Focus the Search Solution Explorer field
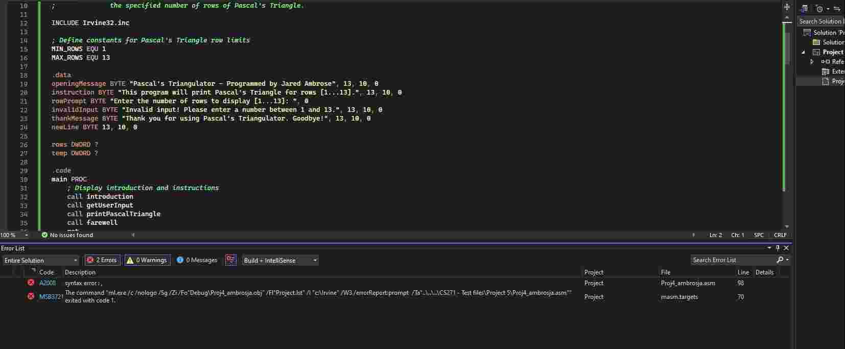This screenshot has width=845, height=349. 821,21
